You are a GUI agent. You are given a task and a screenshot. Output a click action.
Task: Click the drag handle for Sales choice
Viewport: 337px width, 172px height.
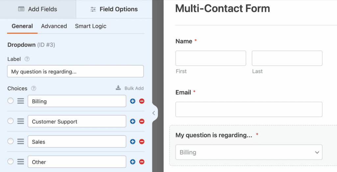click(21, 142)
